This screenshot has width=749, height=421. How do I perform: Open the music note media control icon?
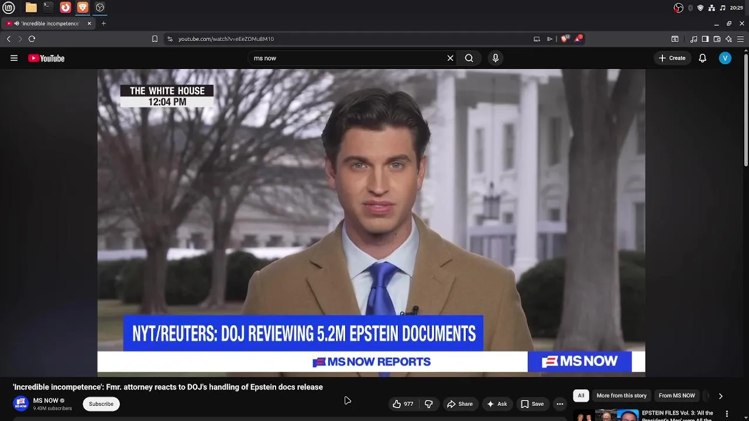(694, 39)
